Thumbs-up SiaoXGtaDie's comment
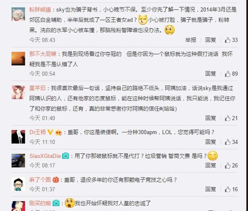This screenshot has width=248, height=211. coord(231,165)
